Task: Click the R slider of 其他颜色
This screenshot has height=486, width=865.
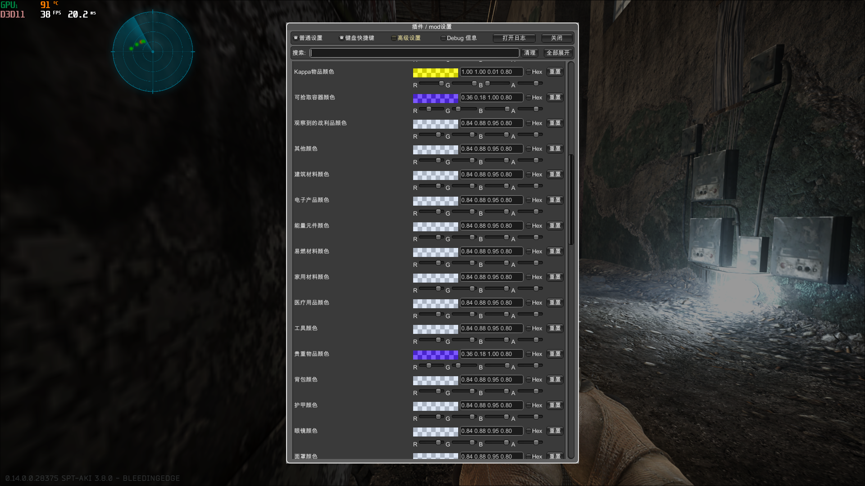Action: click(x=432, y=161)
